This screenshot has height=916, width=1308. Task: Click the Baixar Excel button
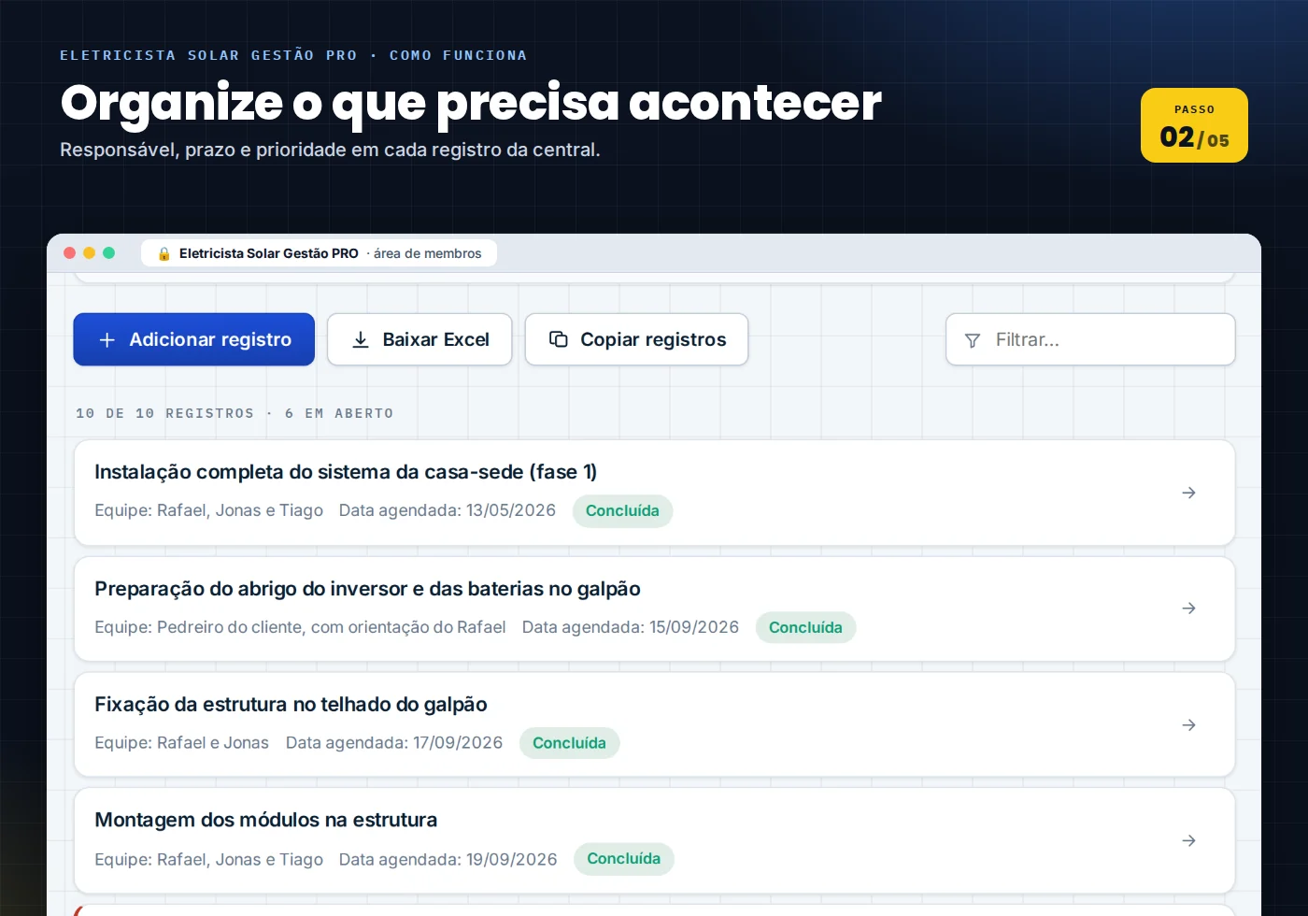coord(419,339)
